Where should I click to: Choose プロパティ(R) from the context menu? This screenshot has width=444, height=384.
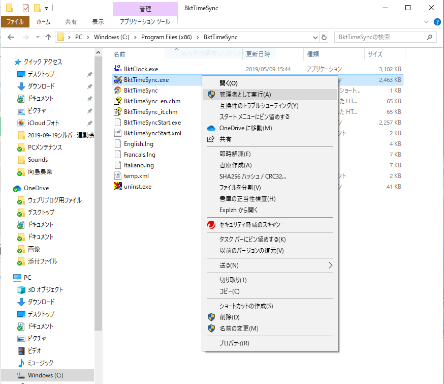(x=270, y=343)
